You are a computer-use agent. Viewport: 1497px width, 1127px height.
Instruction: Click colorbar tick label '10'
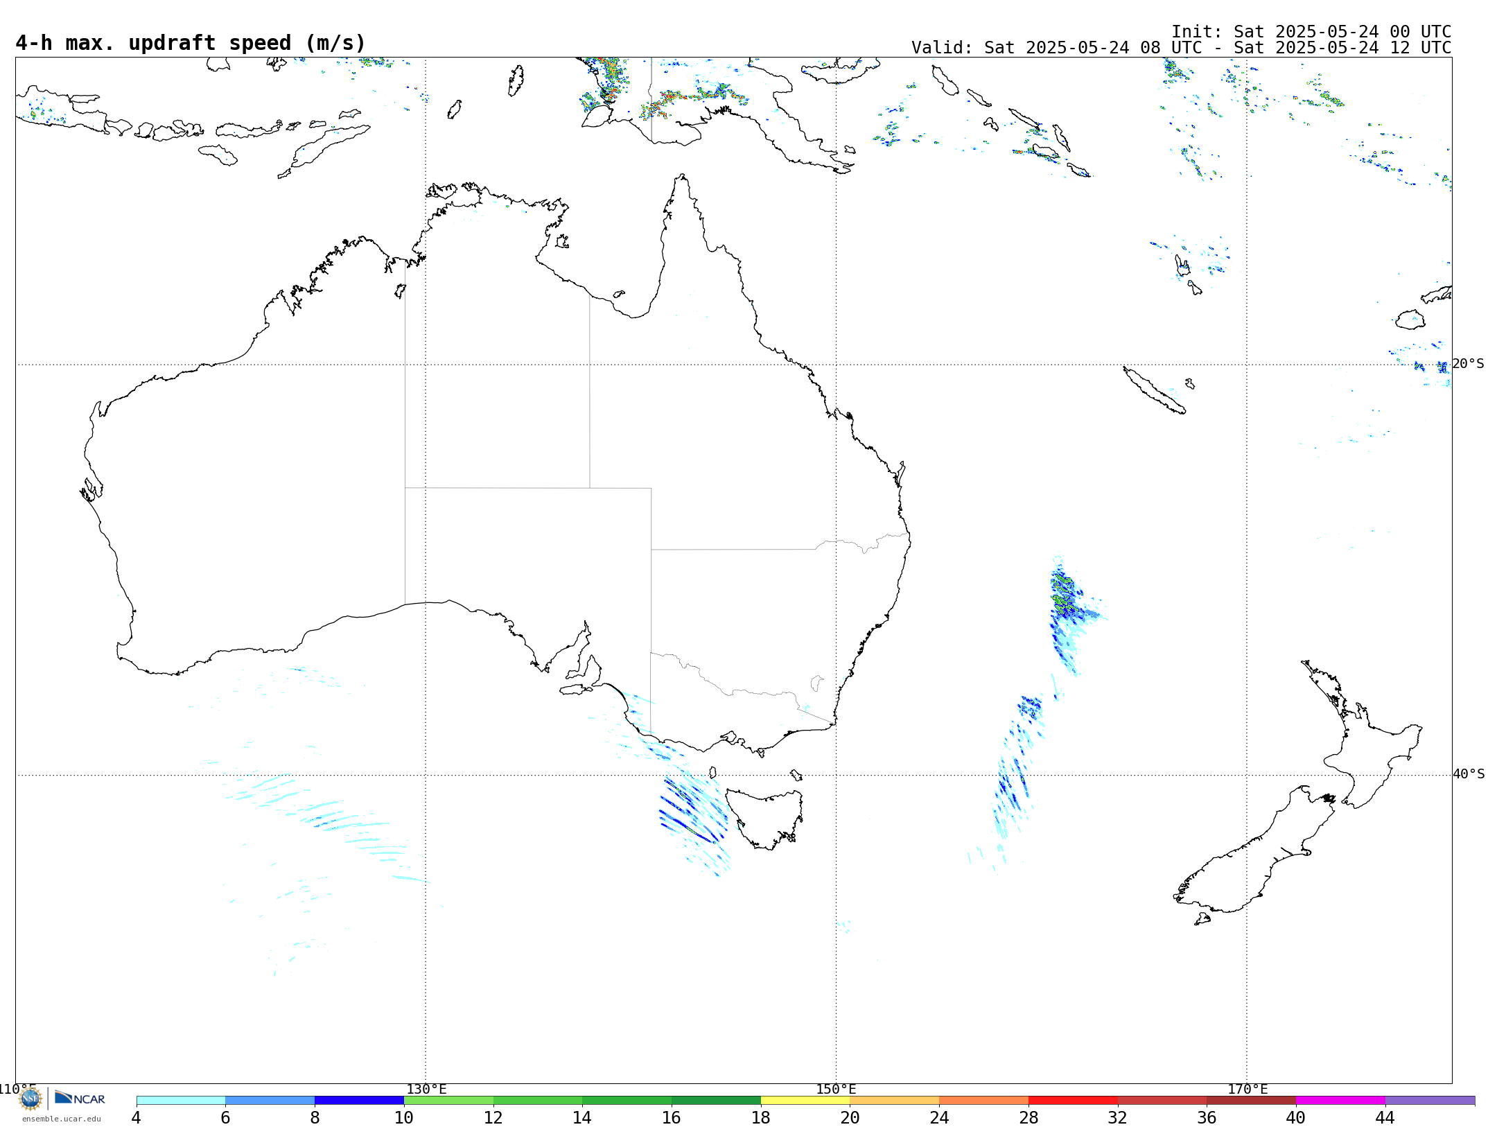pyautogui.click(x=404, y=1118)
